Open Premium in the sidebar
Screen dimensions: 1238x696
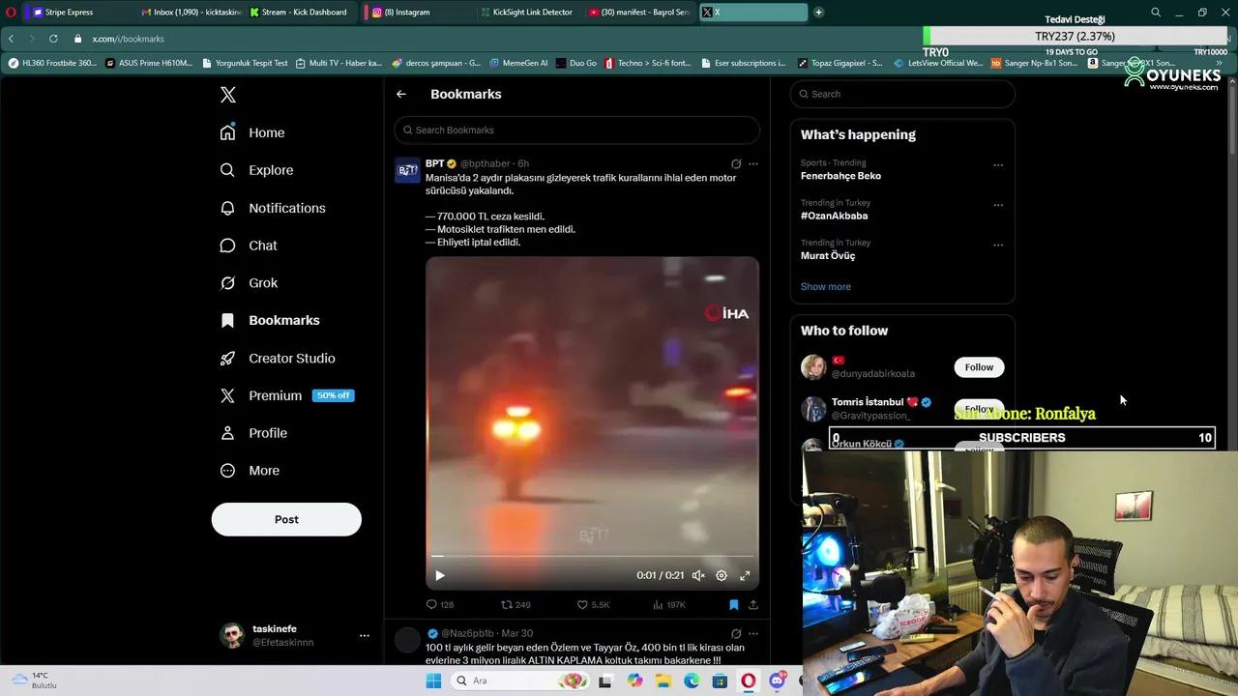click(x=287, y=395)
